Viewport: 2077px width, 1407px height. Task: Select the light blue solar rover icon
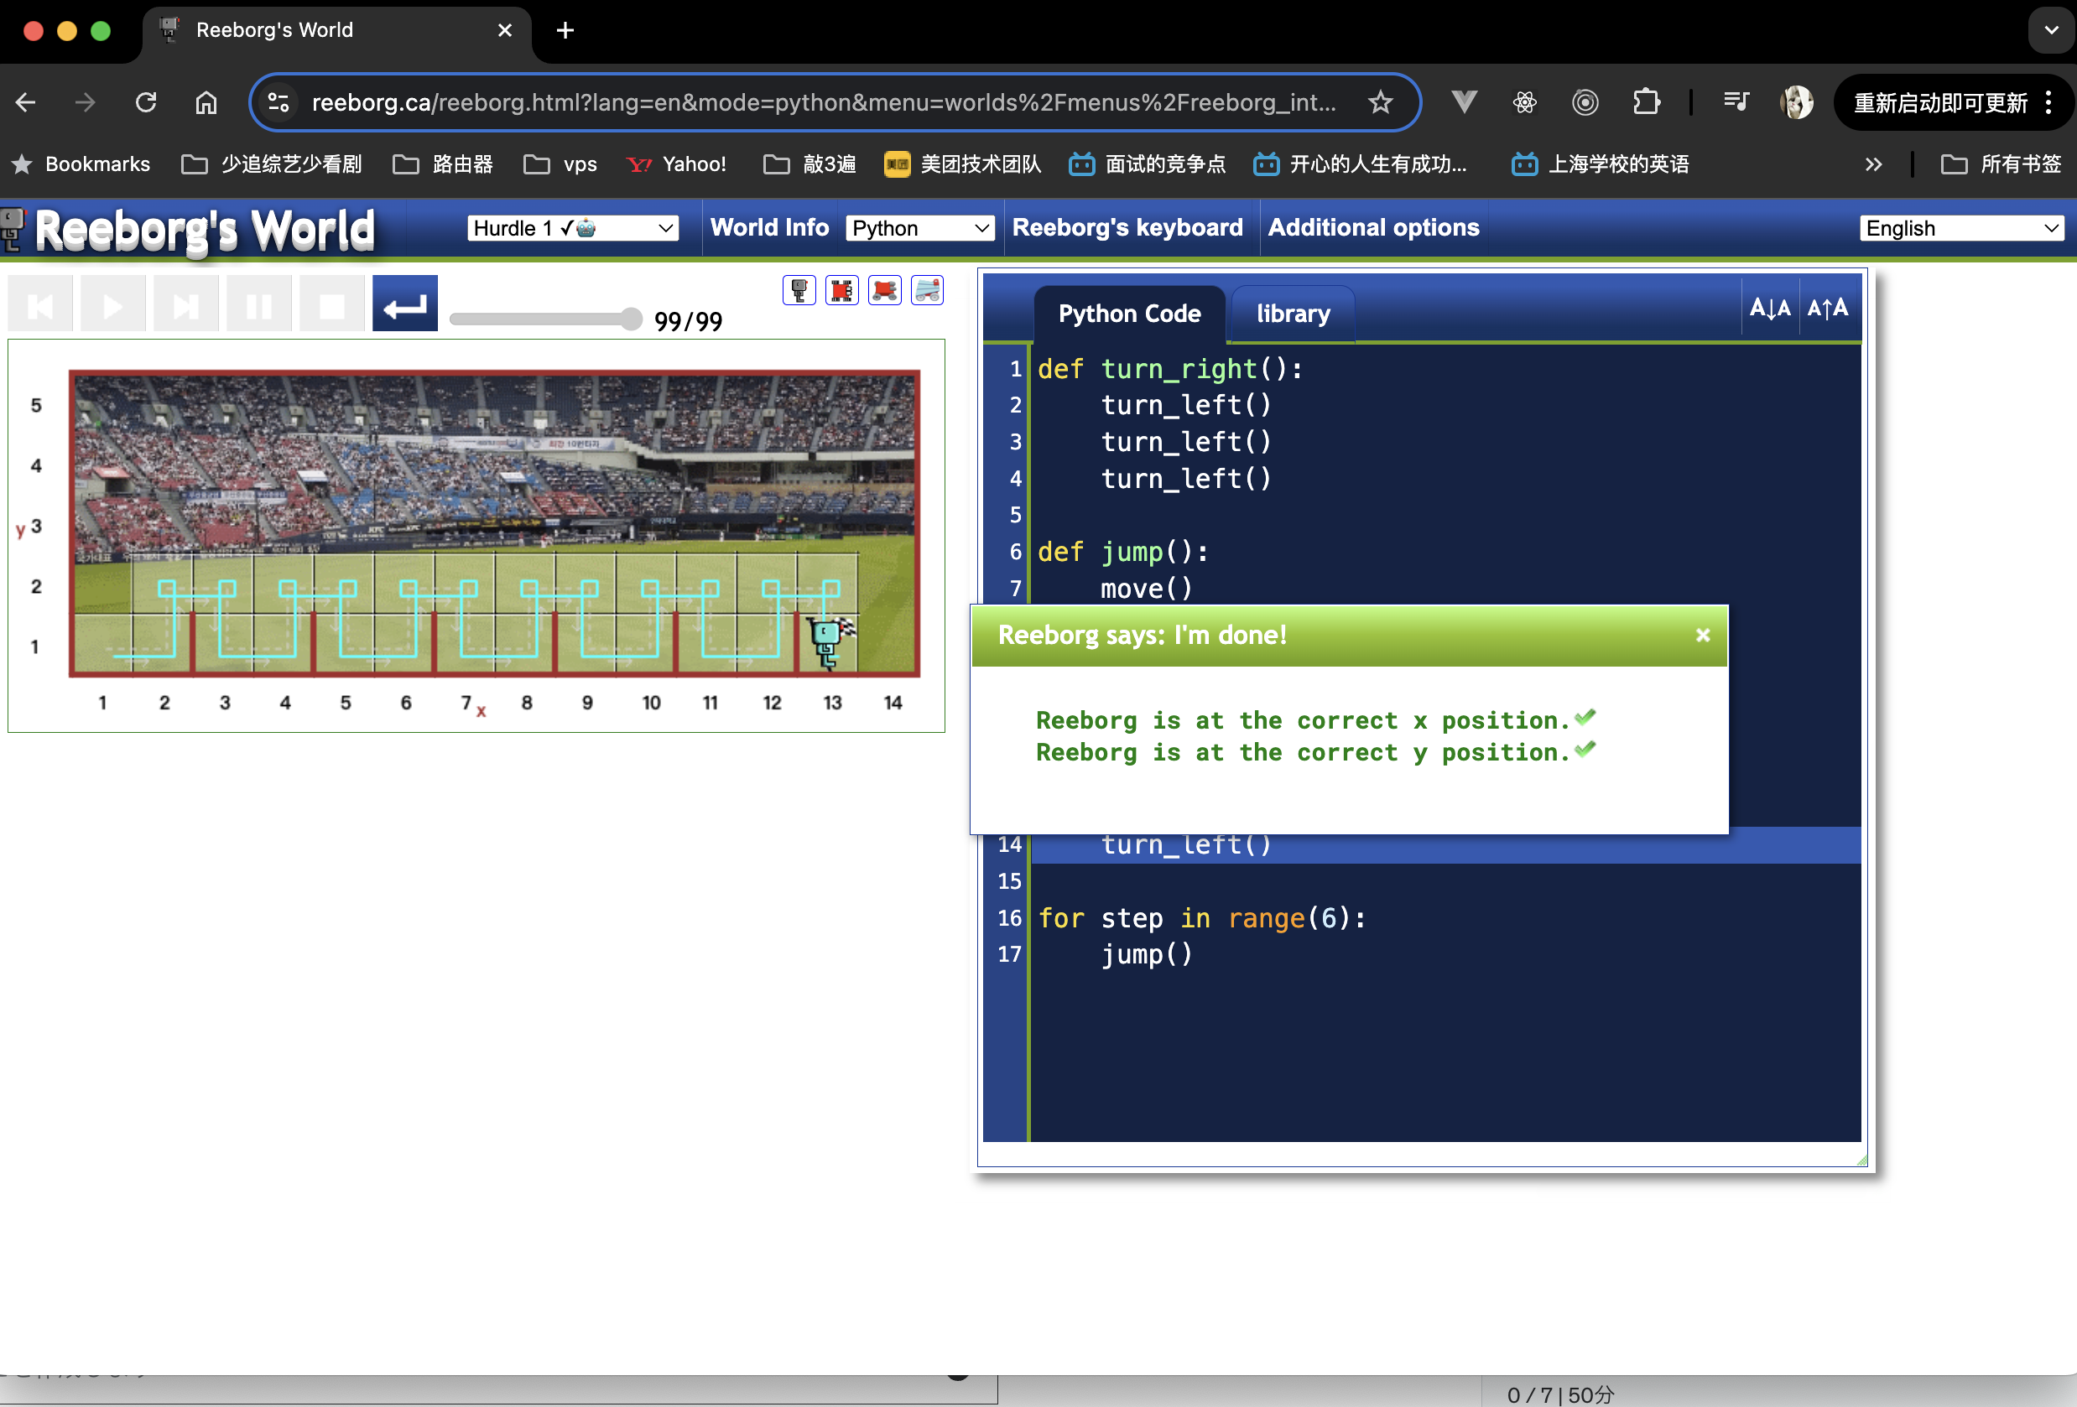(x=927, y=290)
